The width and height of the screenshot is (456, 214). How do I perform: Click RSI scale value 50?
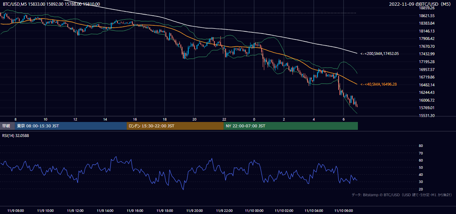(421, 167)
